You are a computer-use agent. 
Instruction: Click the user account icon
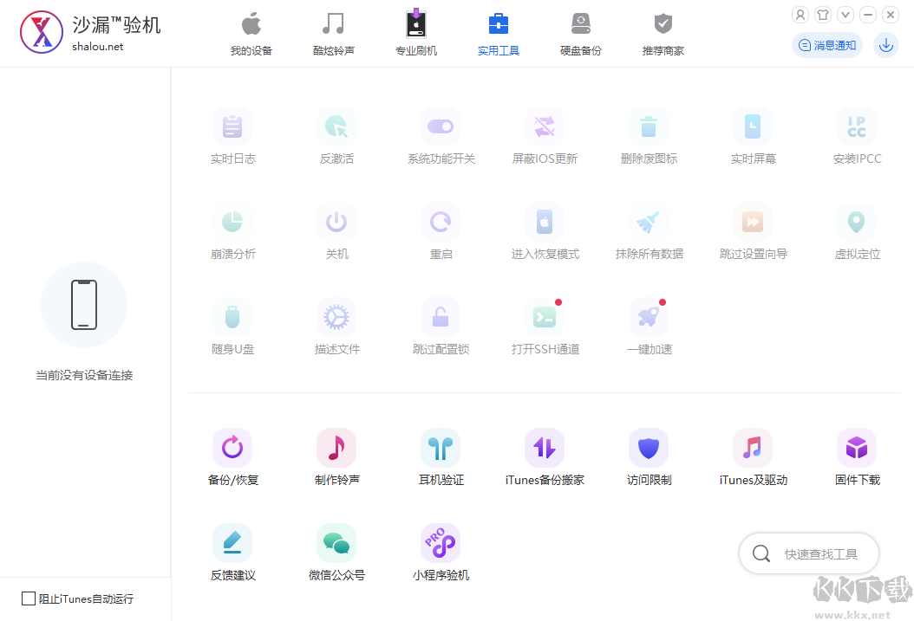tap(800, 15)
